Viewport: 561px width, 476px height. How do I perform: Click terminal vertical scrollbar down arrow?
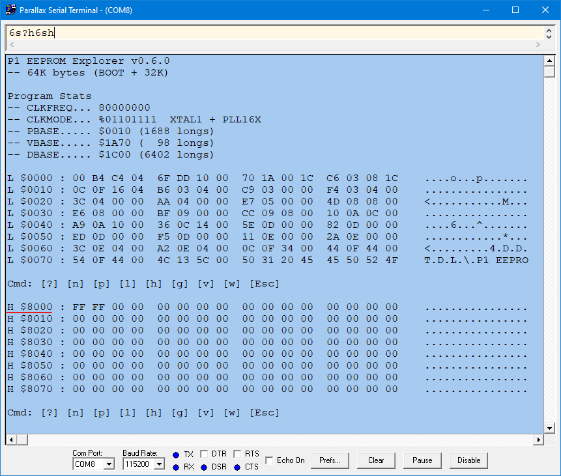549,428
